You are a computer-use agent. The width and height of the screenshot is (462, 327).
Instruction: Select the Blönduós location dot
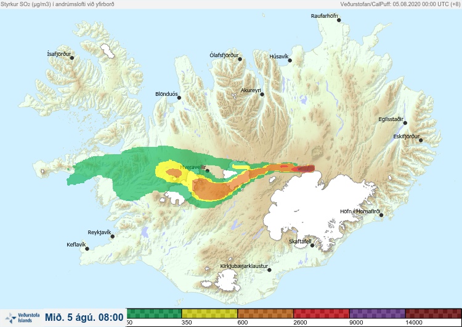[179, 98]
